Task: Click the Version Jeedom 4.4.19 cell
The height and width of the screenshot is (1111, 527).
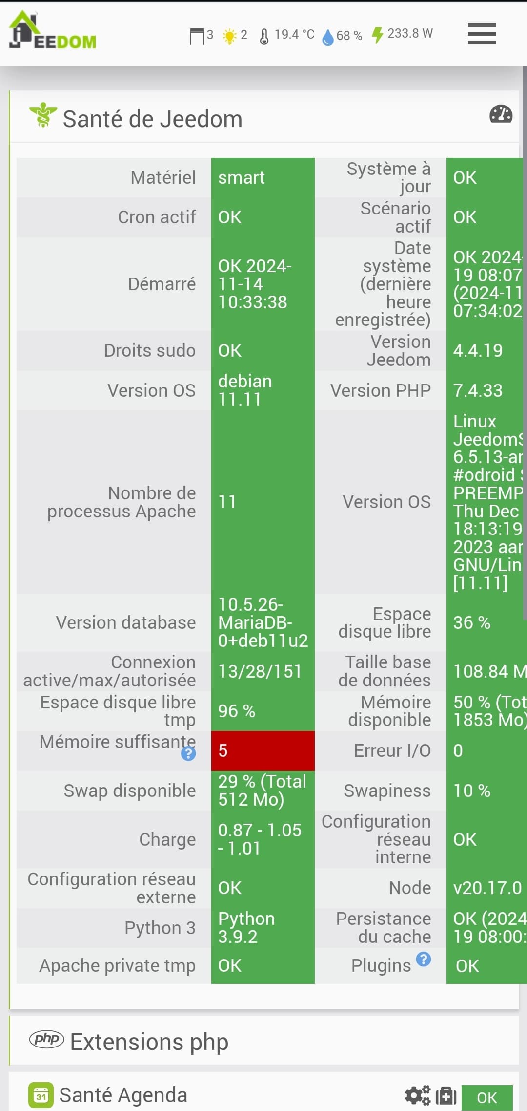Action: pos(486,350)
